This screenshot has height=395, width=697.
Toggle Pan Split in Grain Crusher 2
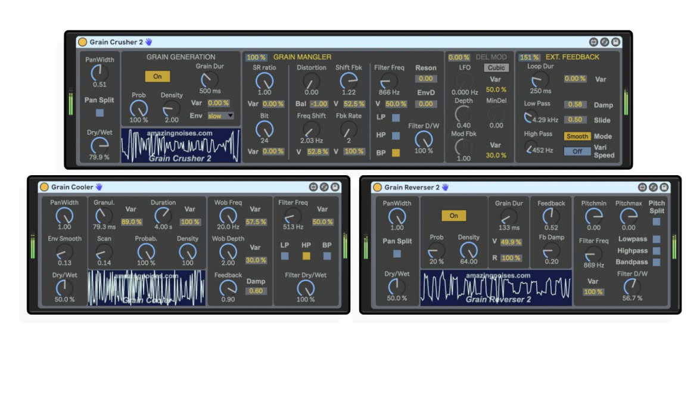(99, 113)
